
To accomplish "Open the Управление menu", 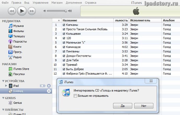I will [40, 3].
